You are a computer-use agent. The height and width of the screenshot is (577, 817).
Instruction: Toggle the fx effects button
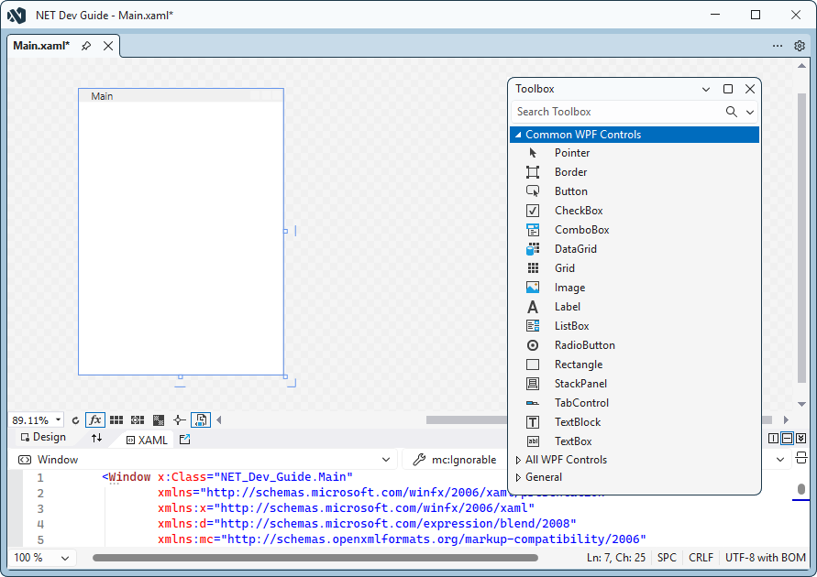coord(95,419)
